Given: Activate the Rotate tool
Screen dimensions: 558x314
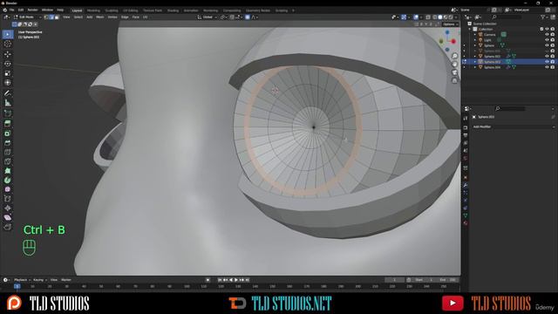Looking at the screenshot, I should [8, 64].
